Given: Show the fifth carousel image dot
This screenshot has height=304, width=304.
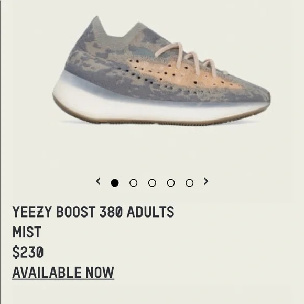Looking at the screenshot, I should point(189,183).
